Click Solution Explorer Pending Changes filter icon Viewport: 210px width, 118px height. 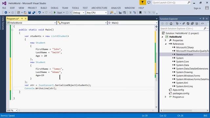177,24
